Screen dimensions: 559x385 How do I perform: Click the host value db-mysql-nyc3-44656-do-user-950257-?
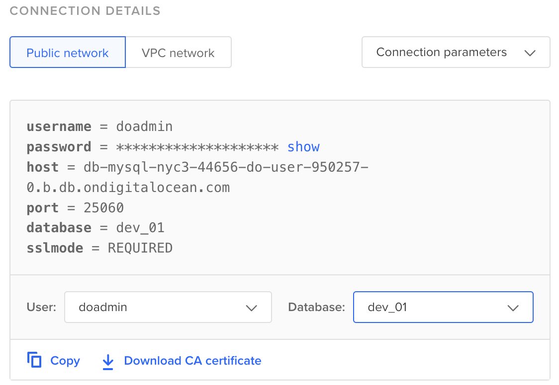point(226,167)
